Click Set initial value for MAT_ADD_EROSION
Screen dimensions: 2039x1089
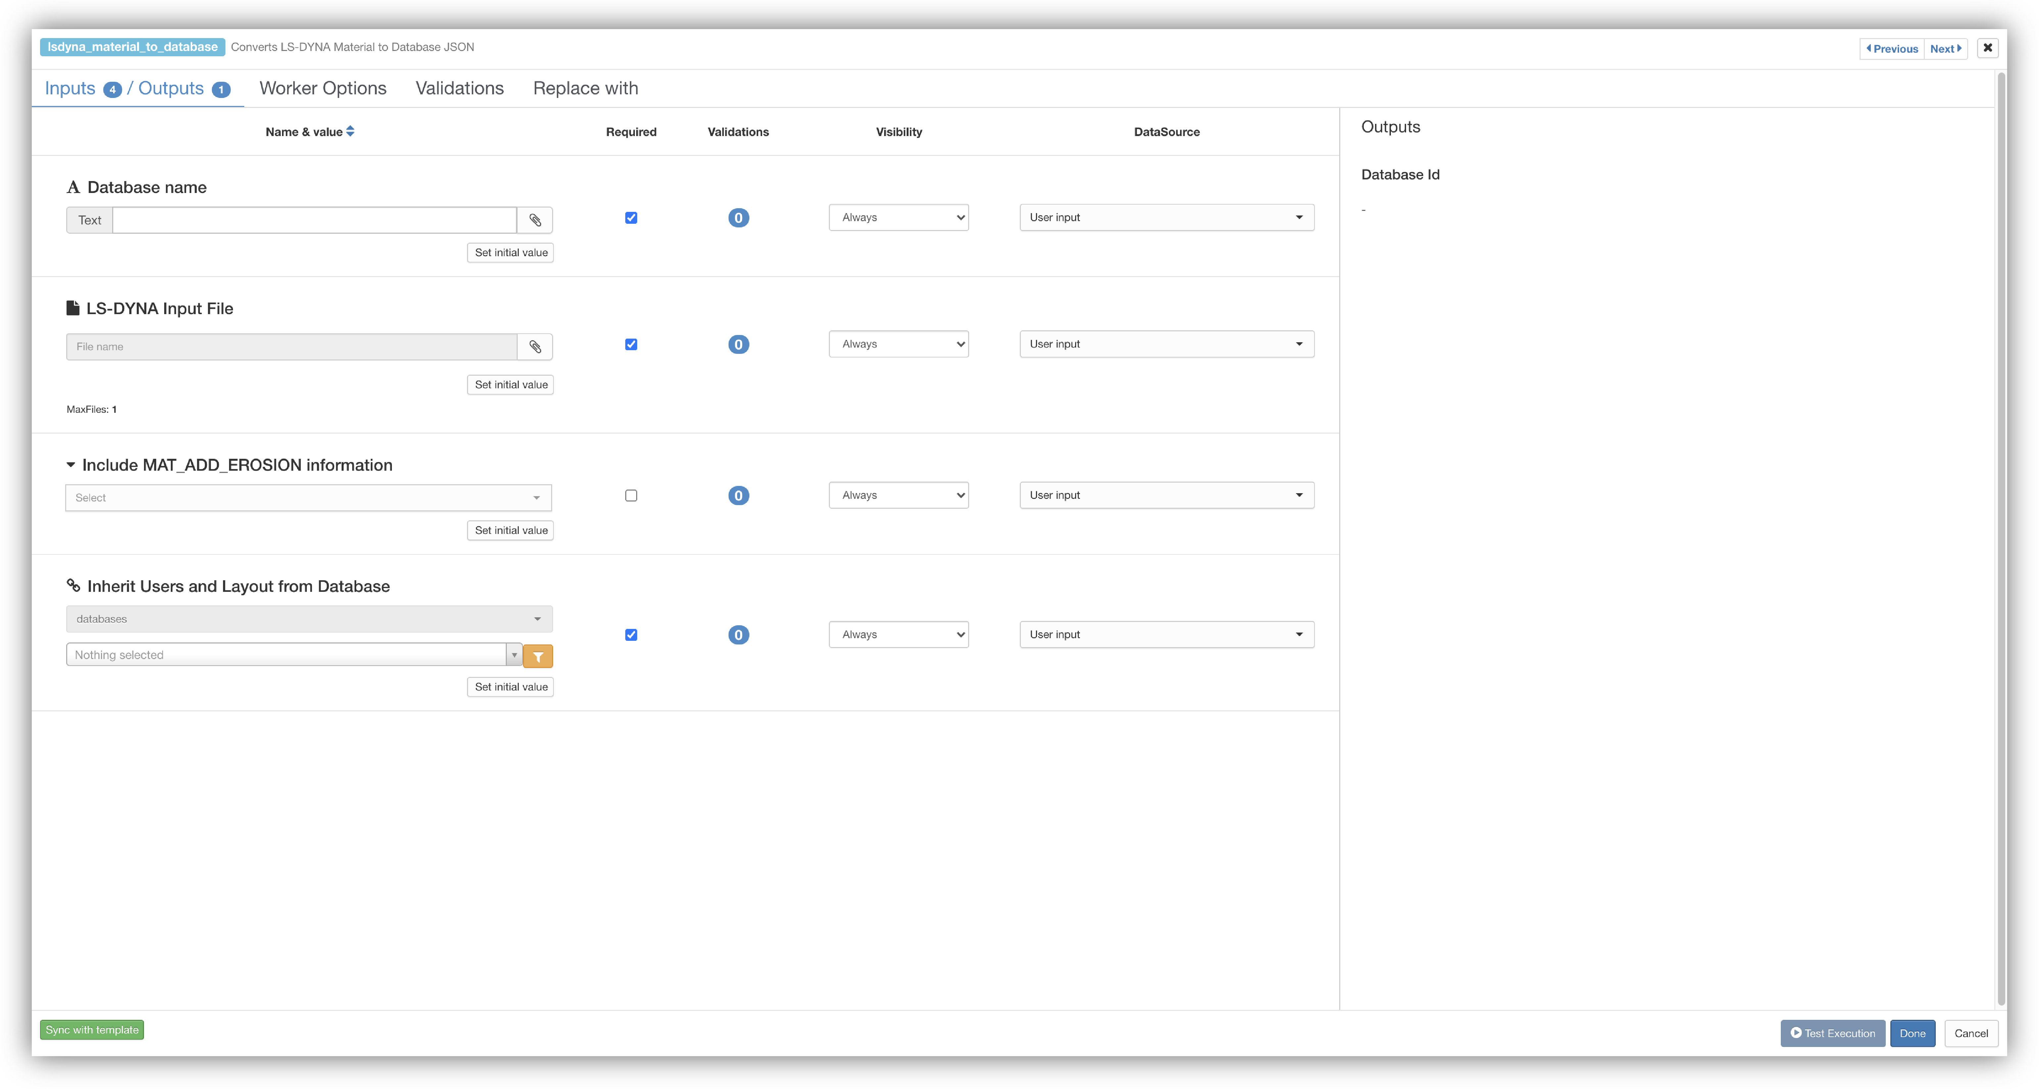[510, 530]
